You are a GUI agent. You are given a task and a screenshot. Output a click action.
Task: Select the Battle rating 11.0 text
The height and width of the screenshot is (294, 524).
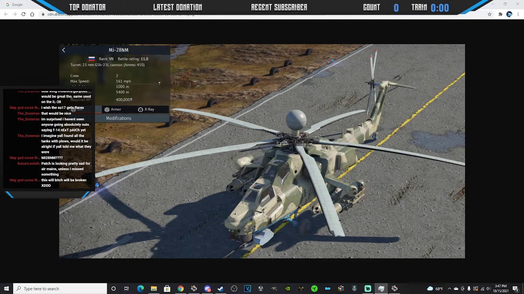tap(133, 59)
